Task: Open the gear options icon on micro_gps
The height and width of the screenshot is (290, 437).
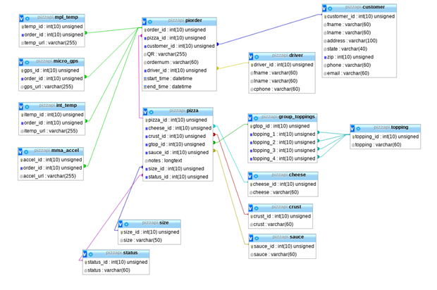Action: point(27,63)
